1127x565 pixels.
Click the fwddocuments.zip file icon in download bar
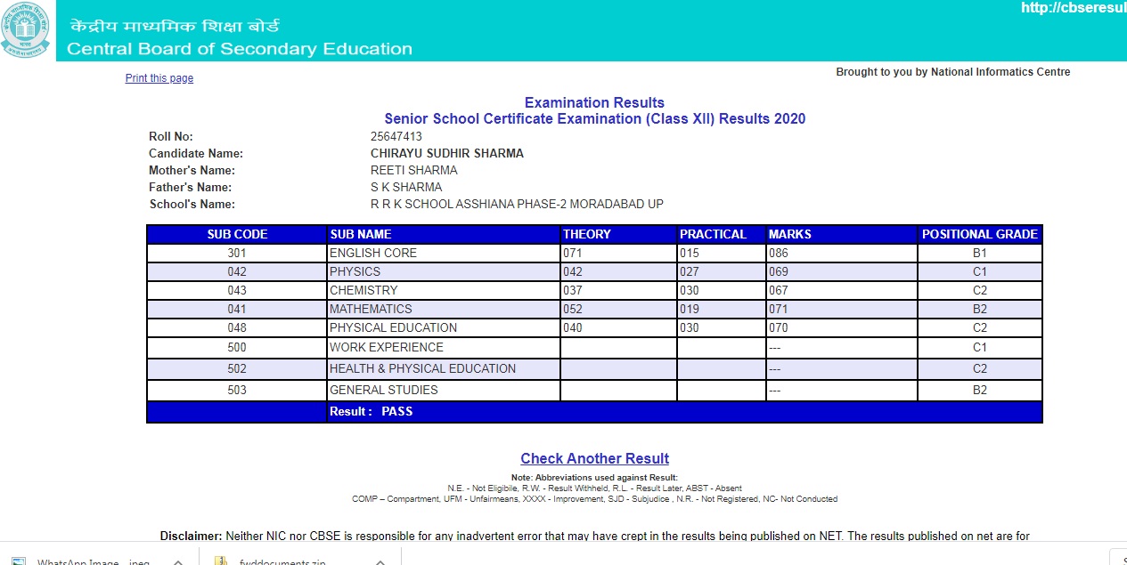pos(220,561)
